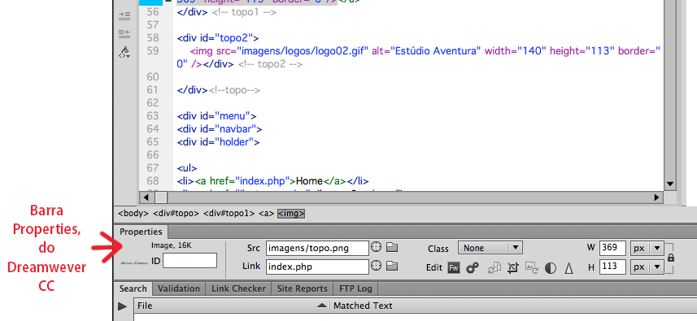The image size is (697, 321).
Task: Click the Resample image icon
Action: click(532, 267)
